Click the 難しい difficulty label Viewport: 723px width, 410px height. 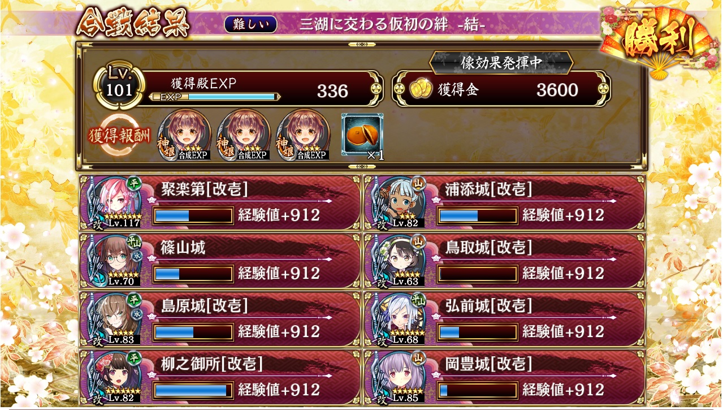click(x=250, y=24)
